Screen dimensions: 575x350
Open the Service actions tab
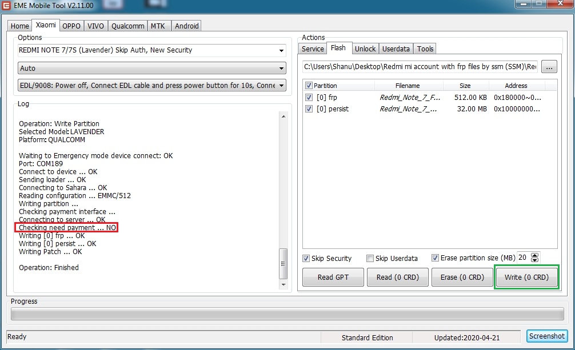pos(313,49)
